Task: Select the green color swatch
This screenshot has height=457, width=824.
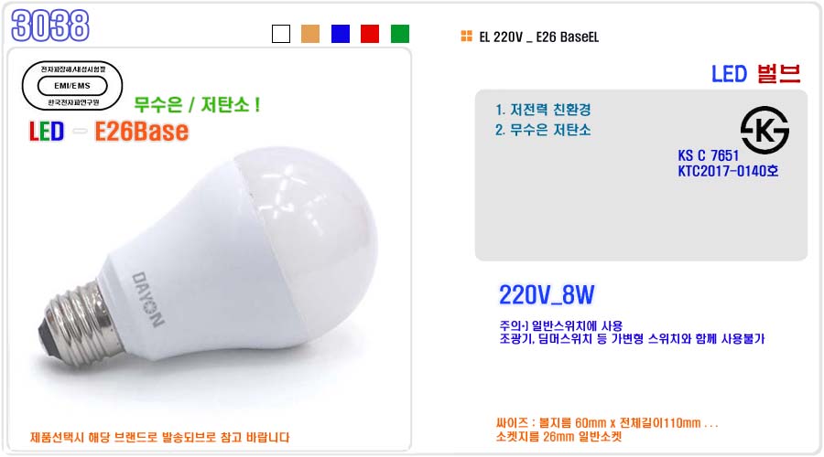Action: [400, 34]
